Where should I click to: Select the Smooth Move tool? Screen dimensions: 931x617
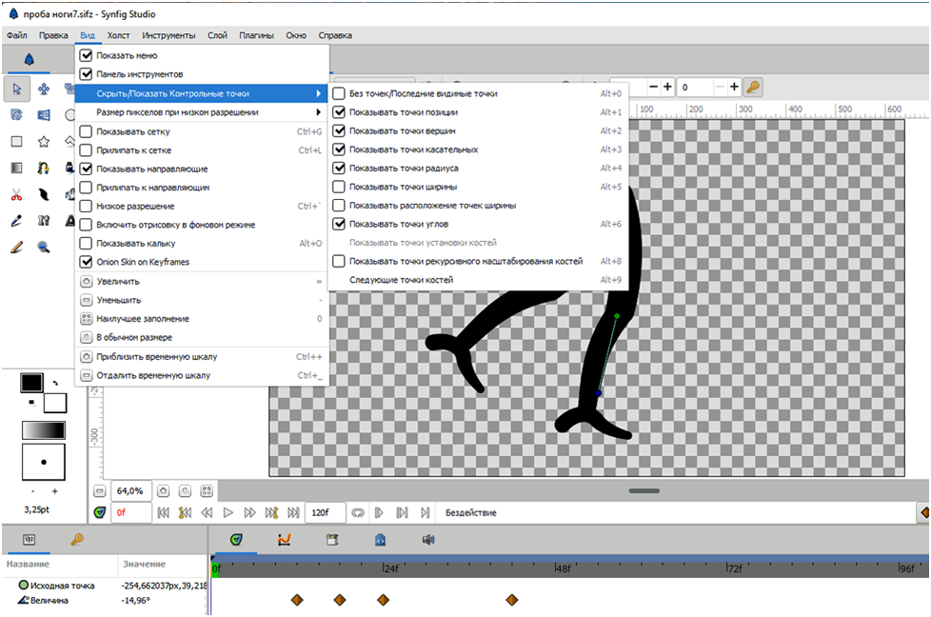coord(44,90)
